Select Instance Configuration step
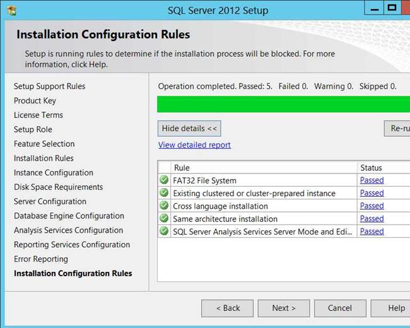 point(54,173)
